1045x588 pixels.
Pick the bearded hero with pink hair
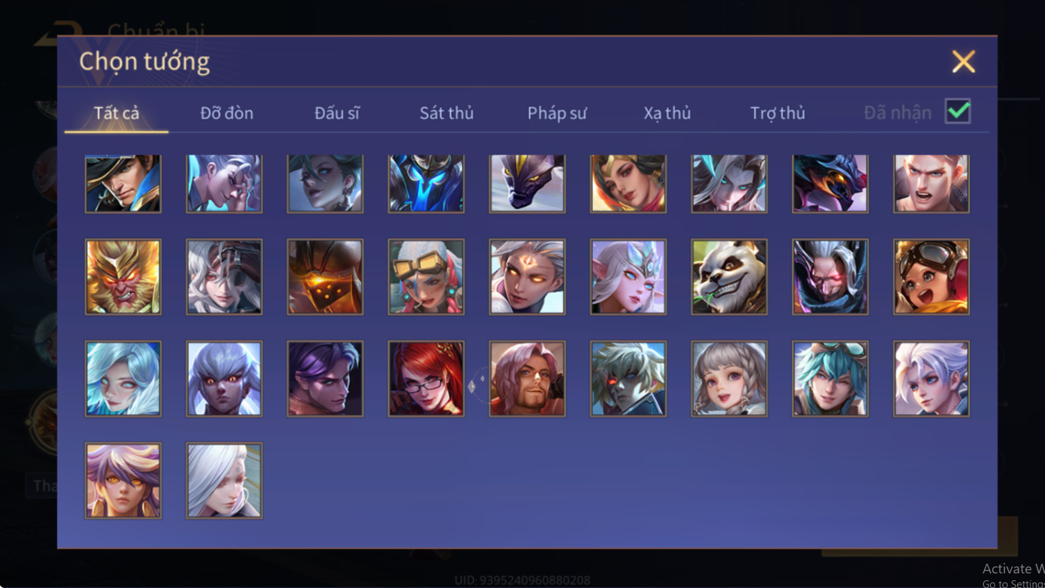[527, 378]
